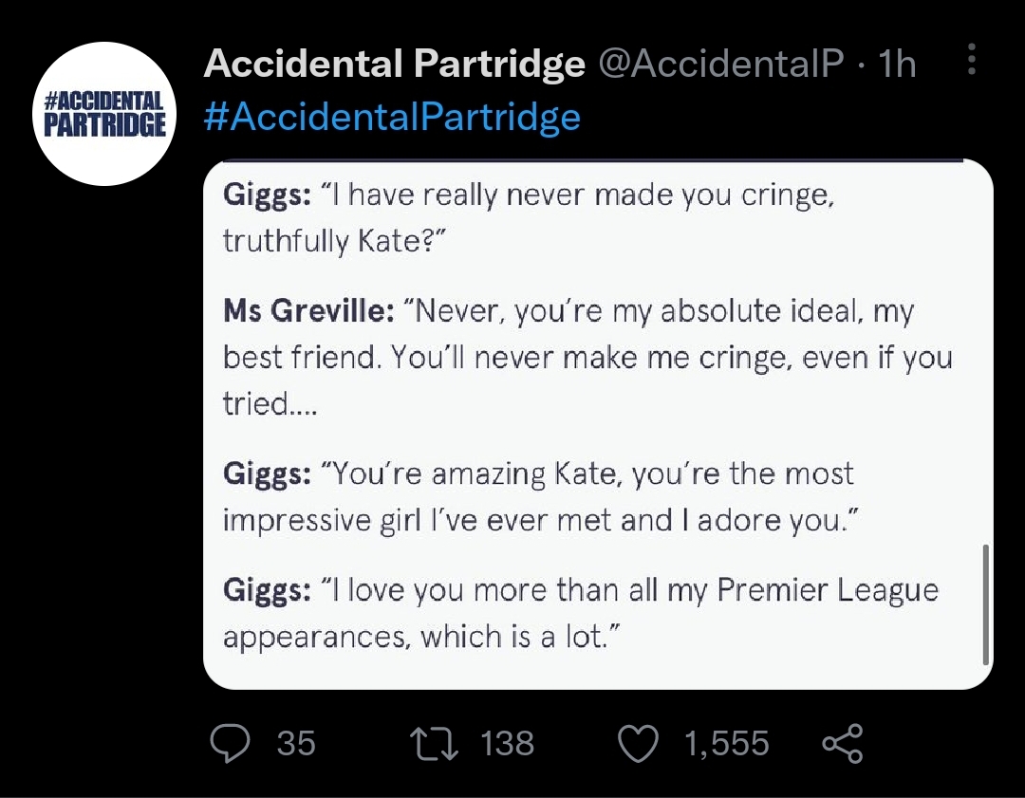Tap the share icon

[841, 743]
